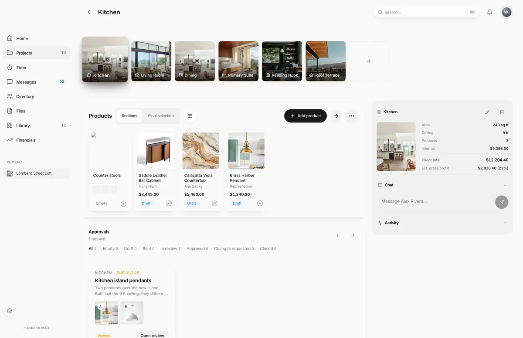This screenshot has height=338, width=523.
Task: Toggle the status icon on Brass Harbor Pendant
Action: pos(260,203)
